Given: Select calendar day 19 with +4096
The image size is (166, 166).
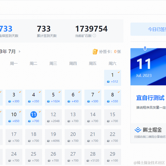Looking at the screenshot, I should click(x=53, y=137).
